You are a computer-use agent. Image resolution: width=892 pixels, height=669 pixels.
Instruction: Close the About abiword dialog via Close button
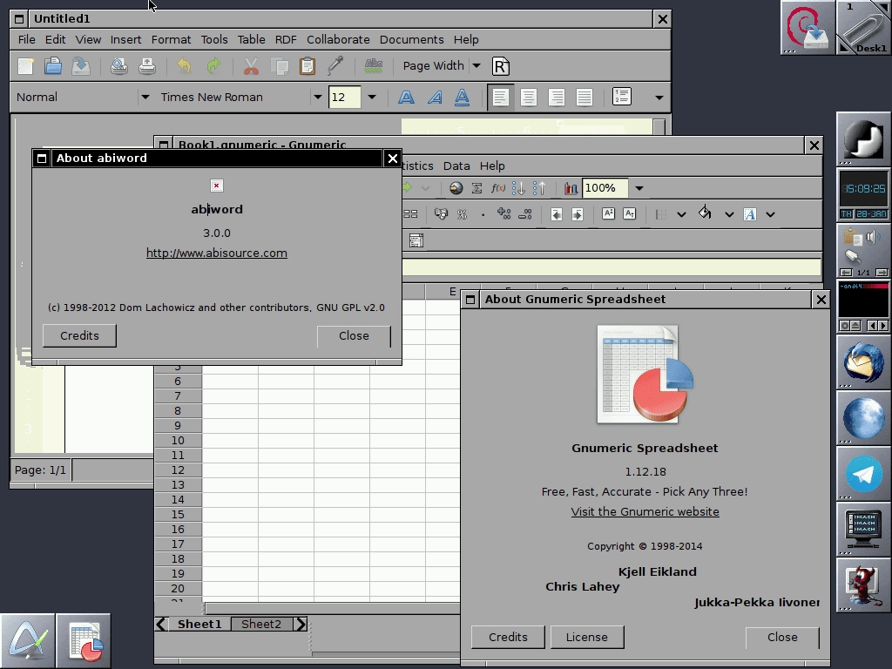354,335
